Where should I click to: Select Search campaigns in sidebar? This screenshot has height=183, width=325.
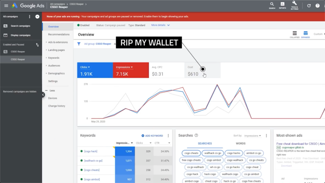point(21,26)
